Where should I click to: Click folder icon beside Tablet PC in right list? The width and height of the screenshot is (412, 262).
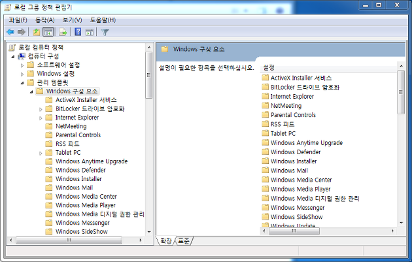[266, 133]
